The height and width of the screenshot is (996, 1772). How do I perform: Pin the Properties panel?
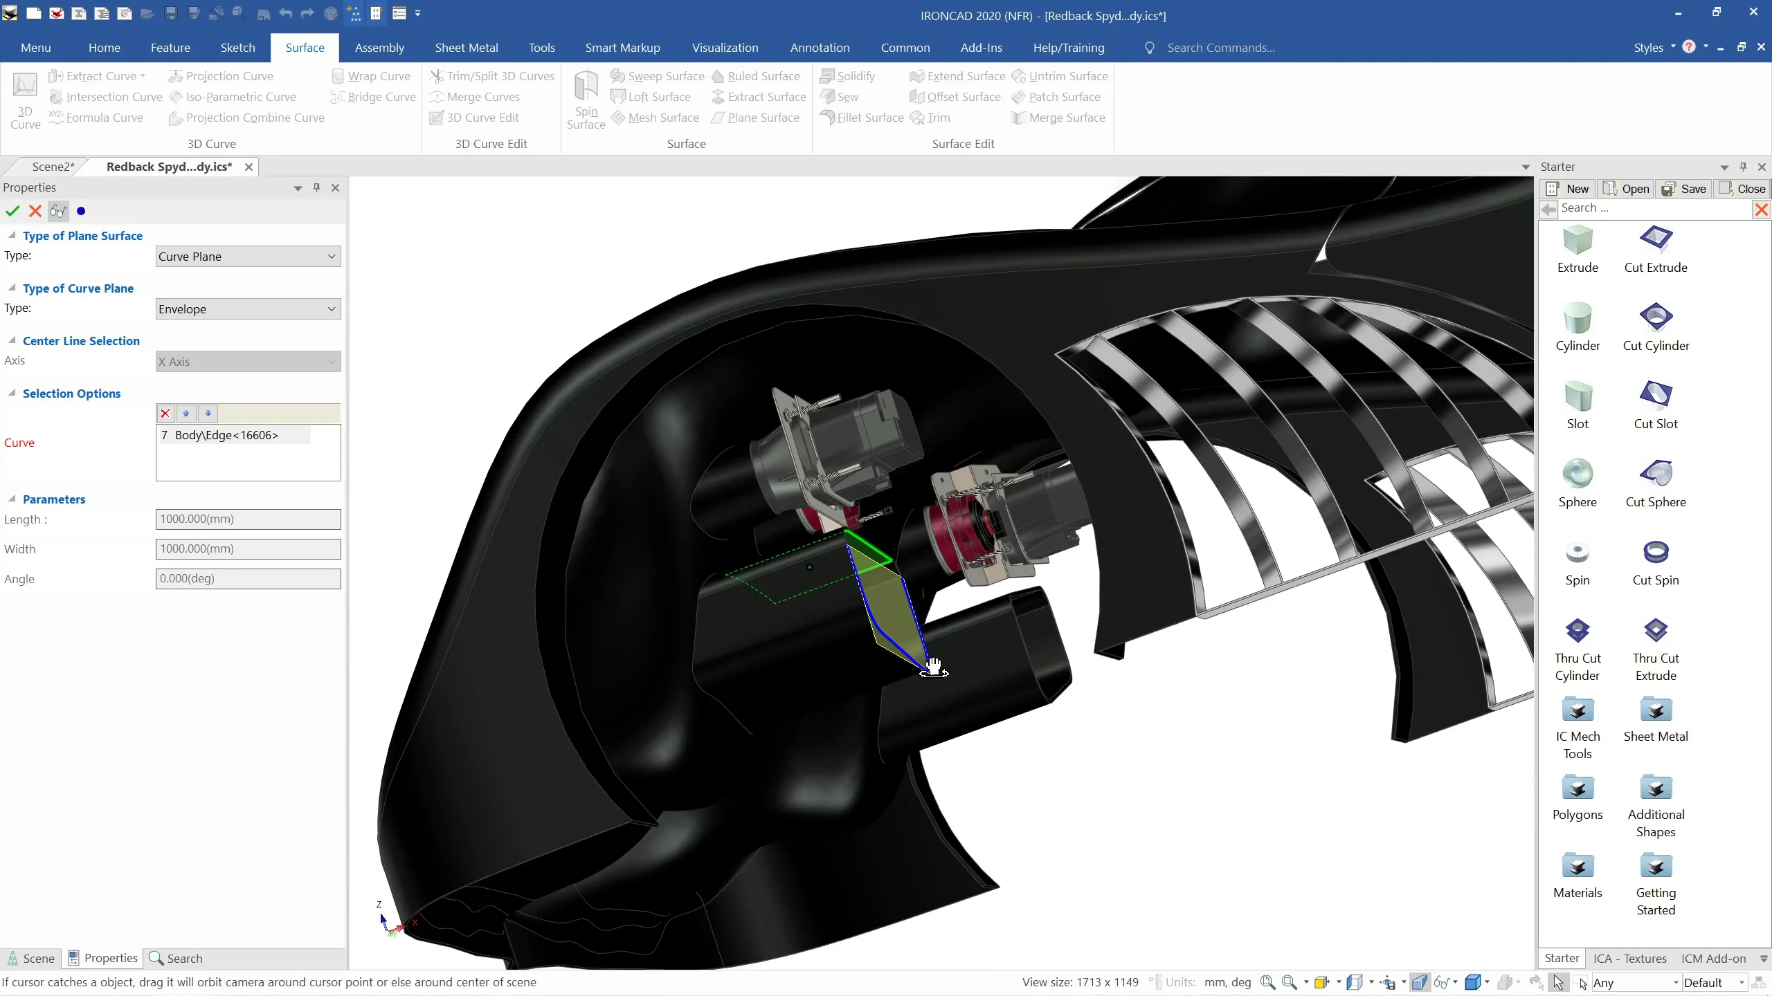316,187
